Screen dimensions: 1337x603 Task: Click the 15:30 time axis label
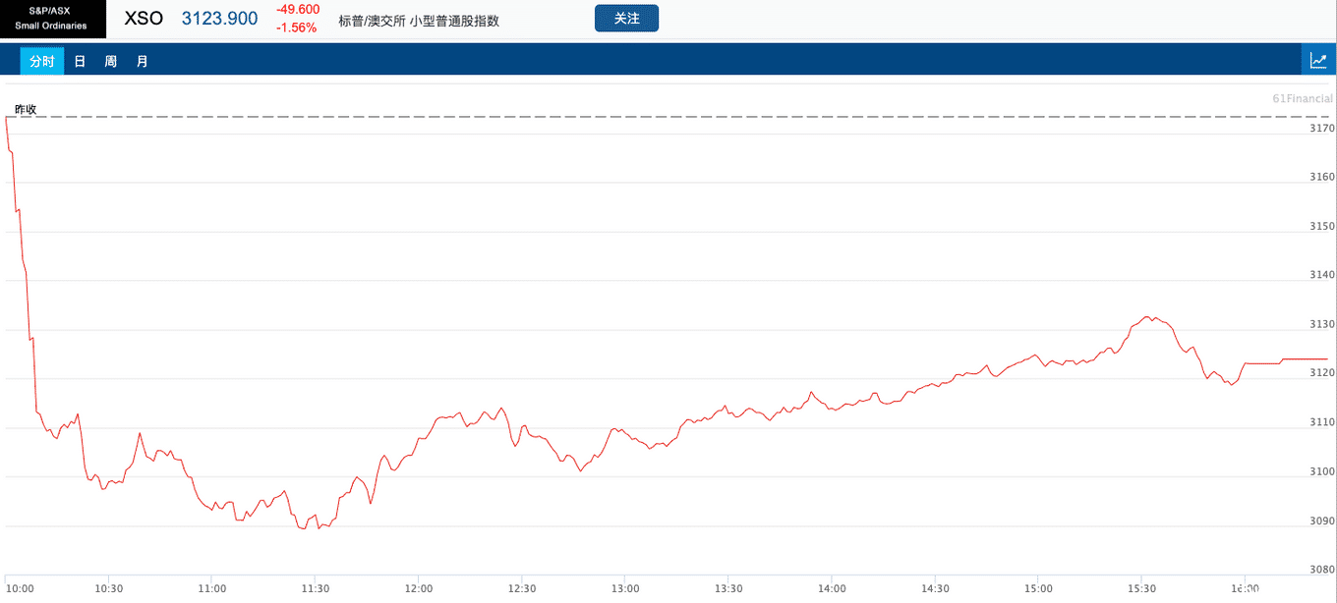[1140, 588]
